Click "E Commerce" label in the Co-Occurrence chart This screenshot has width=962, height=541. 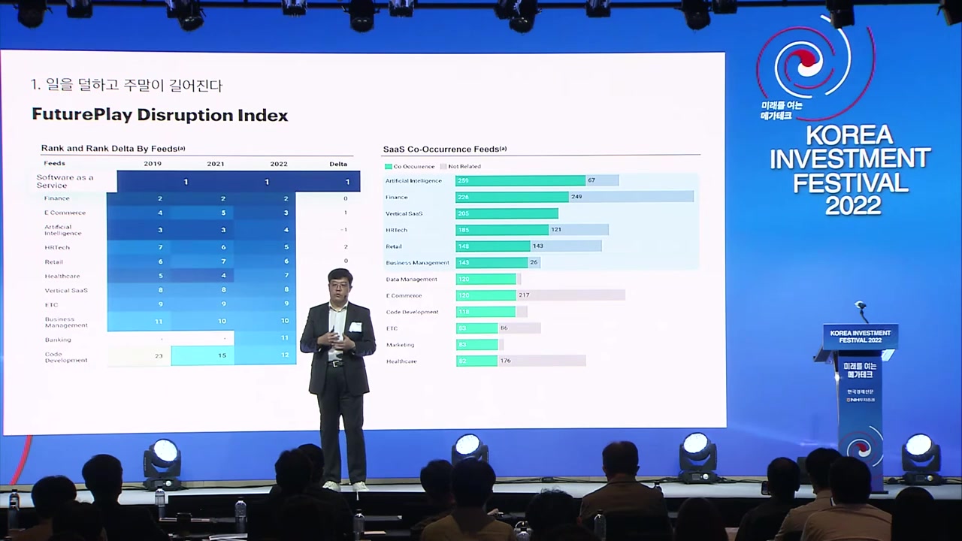coord(404,296)
